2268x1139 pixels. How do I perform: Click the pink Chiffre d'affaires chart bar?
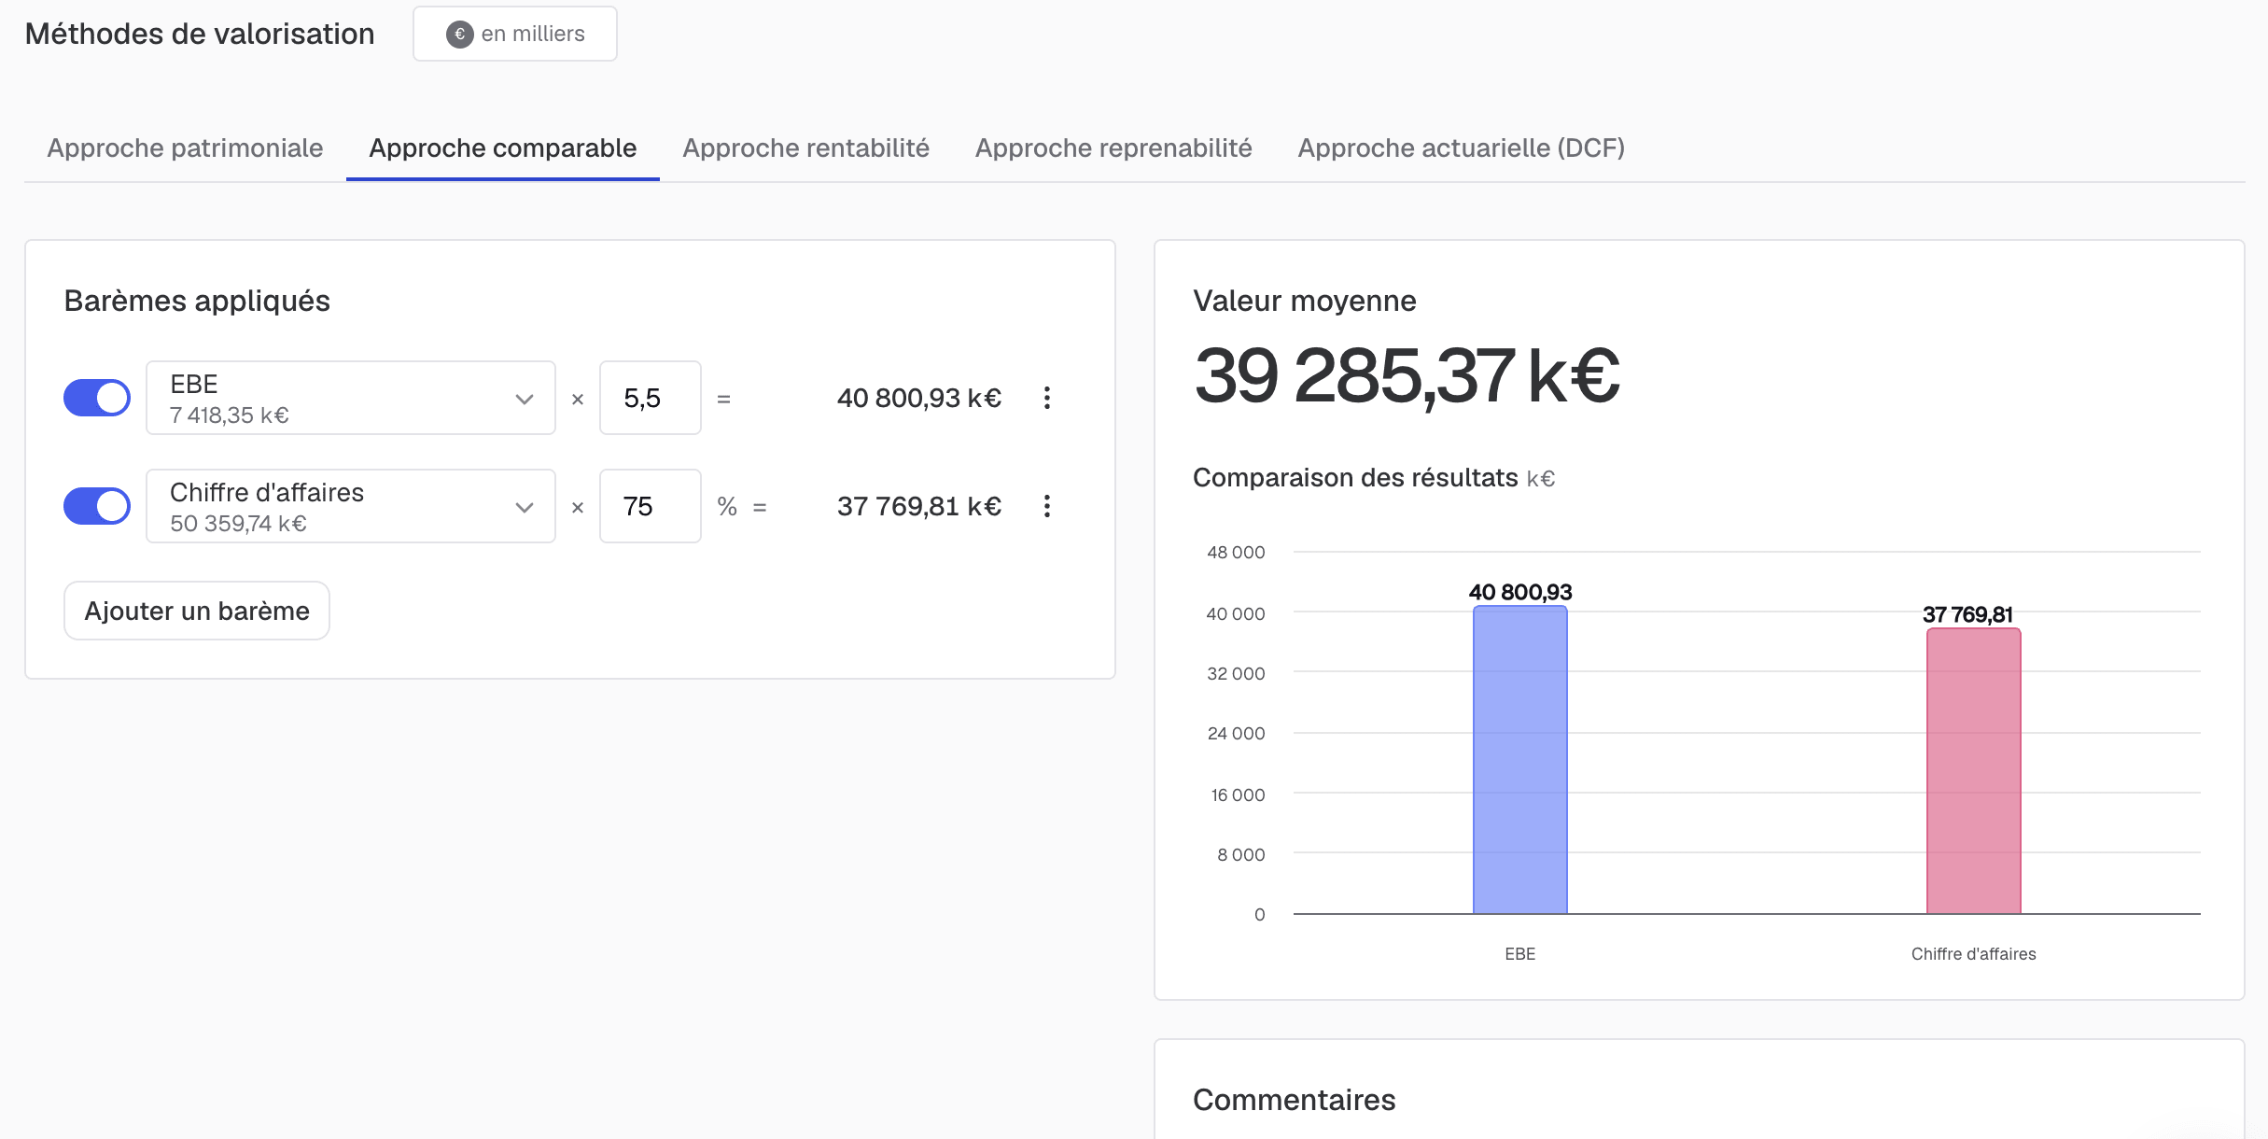tap(1974, 771)
